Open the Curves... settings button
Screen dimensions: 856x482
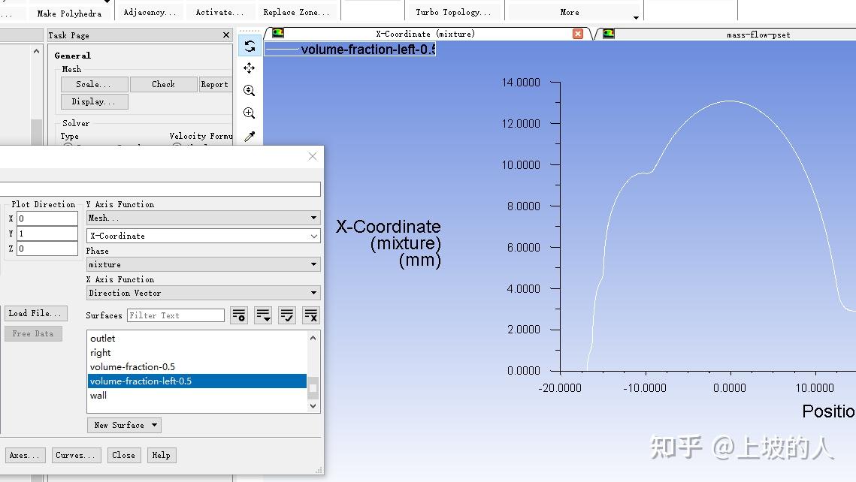point(77,455)
